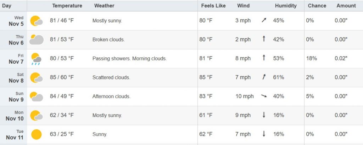Click the mostly sunny icon for Mon Nov 10
363x145 pixels.
[36, 115]
